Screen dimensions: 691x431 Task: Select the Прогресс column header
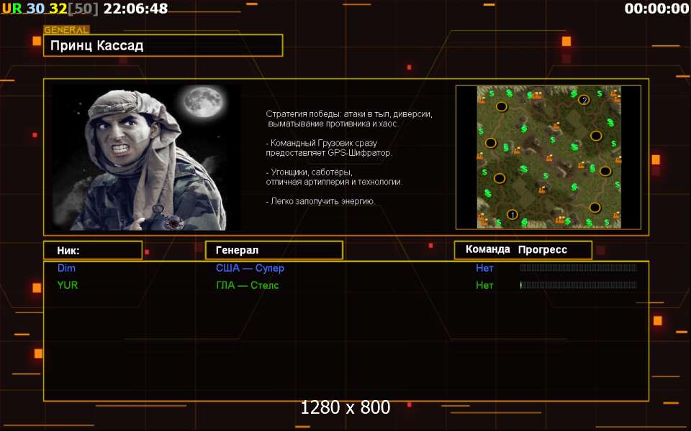point(543,250)
